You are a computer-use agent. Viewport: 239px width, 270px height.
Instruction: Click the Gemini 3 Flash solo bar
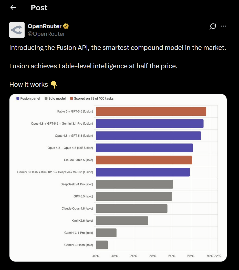102,245
